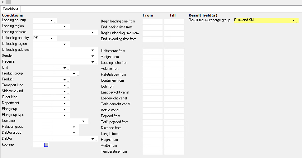
Task: Click the Distance from From input box
Action: 152,128
